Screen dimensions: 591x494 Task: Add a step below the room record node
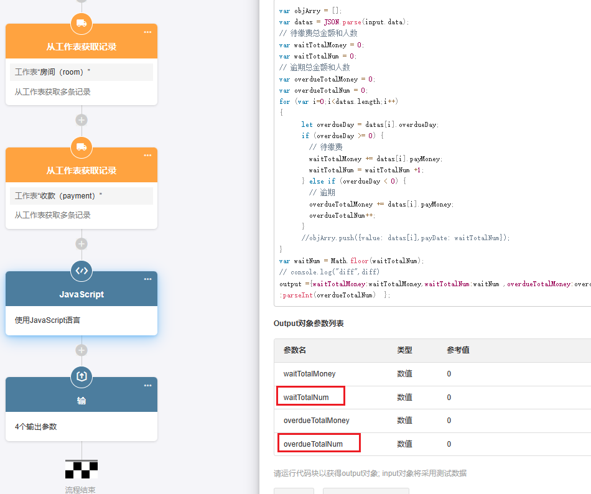point(81,120)
